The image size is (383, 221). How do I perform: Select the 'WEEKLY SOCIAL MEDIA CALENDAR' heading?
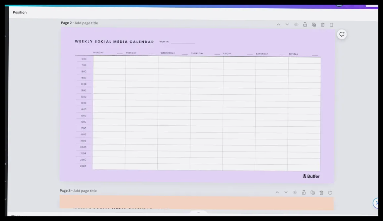point(114,41)
